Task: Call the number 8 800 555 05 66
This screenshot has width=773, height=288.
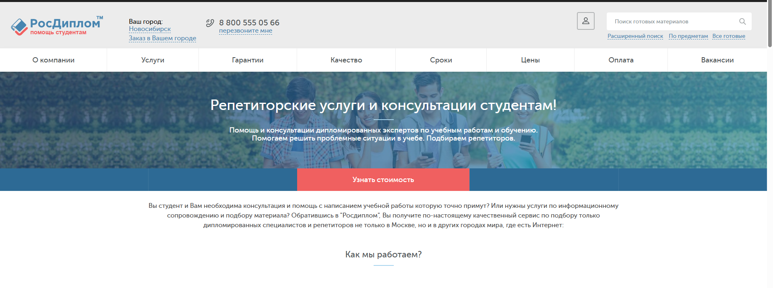Action: tap(249, 23)
